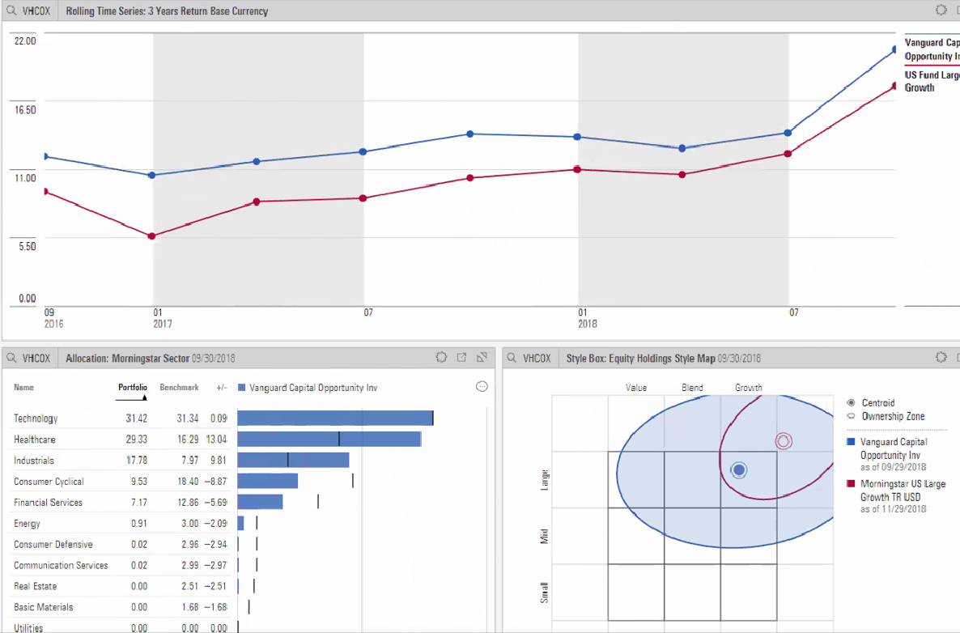Sort the table by the Portfolio column

tap(133, 388)
